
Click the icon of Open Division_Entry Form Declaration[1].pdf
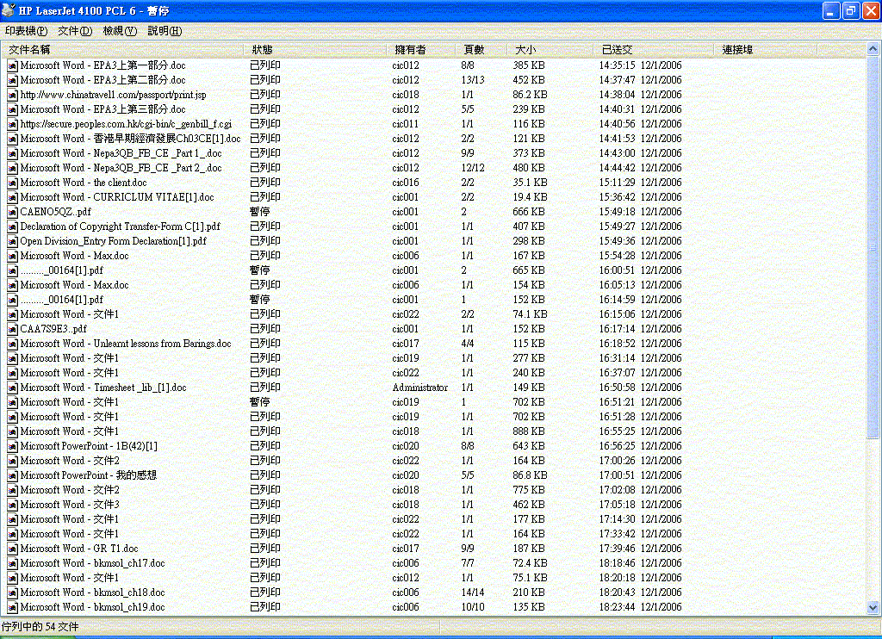[x=12, y=241]
